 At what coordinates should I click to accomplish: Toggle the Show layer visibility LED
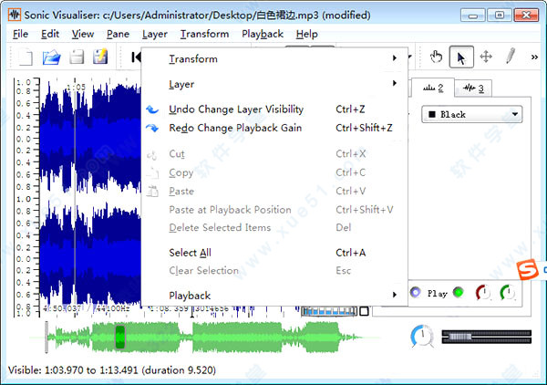tap(415, 292)
